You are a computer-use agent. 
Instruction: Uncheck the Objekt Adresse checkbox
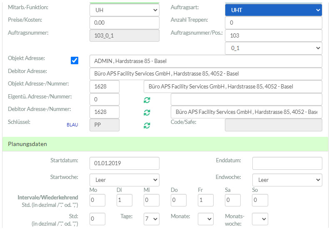75,60
